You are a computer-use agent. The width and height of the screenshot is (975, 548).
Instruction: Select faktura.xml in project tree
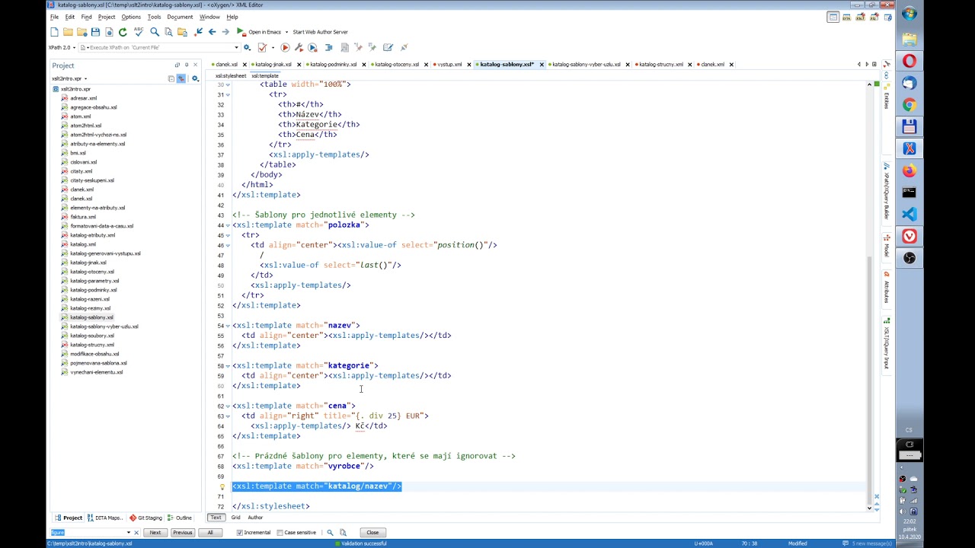83,217
